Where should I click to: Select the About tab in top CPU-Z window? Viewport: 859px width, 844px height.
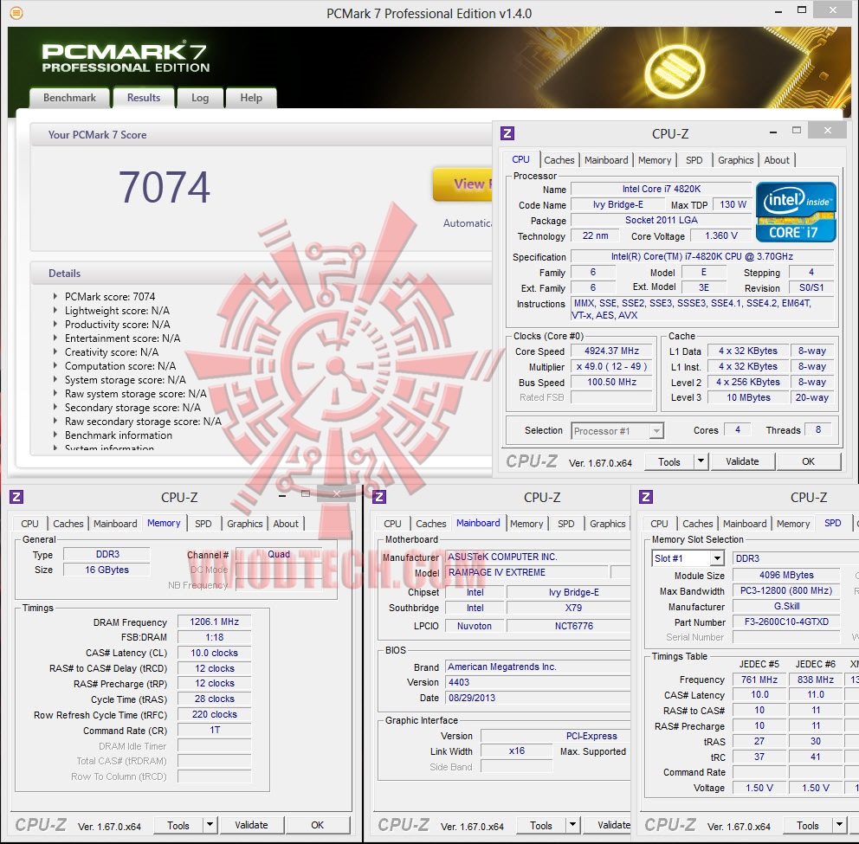point(776,160)
